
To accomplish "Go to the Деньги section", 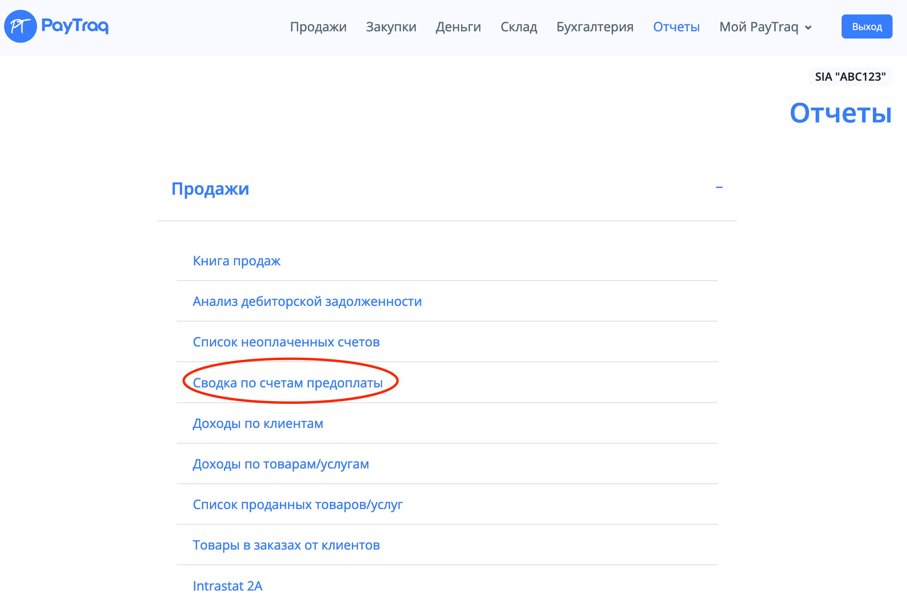I will click(x=458, y=27).
